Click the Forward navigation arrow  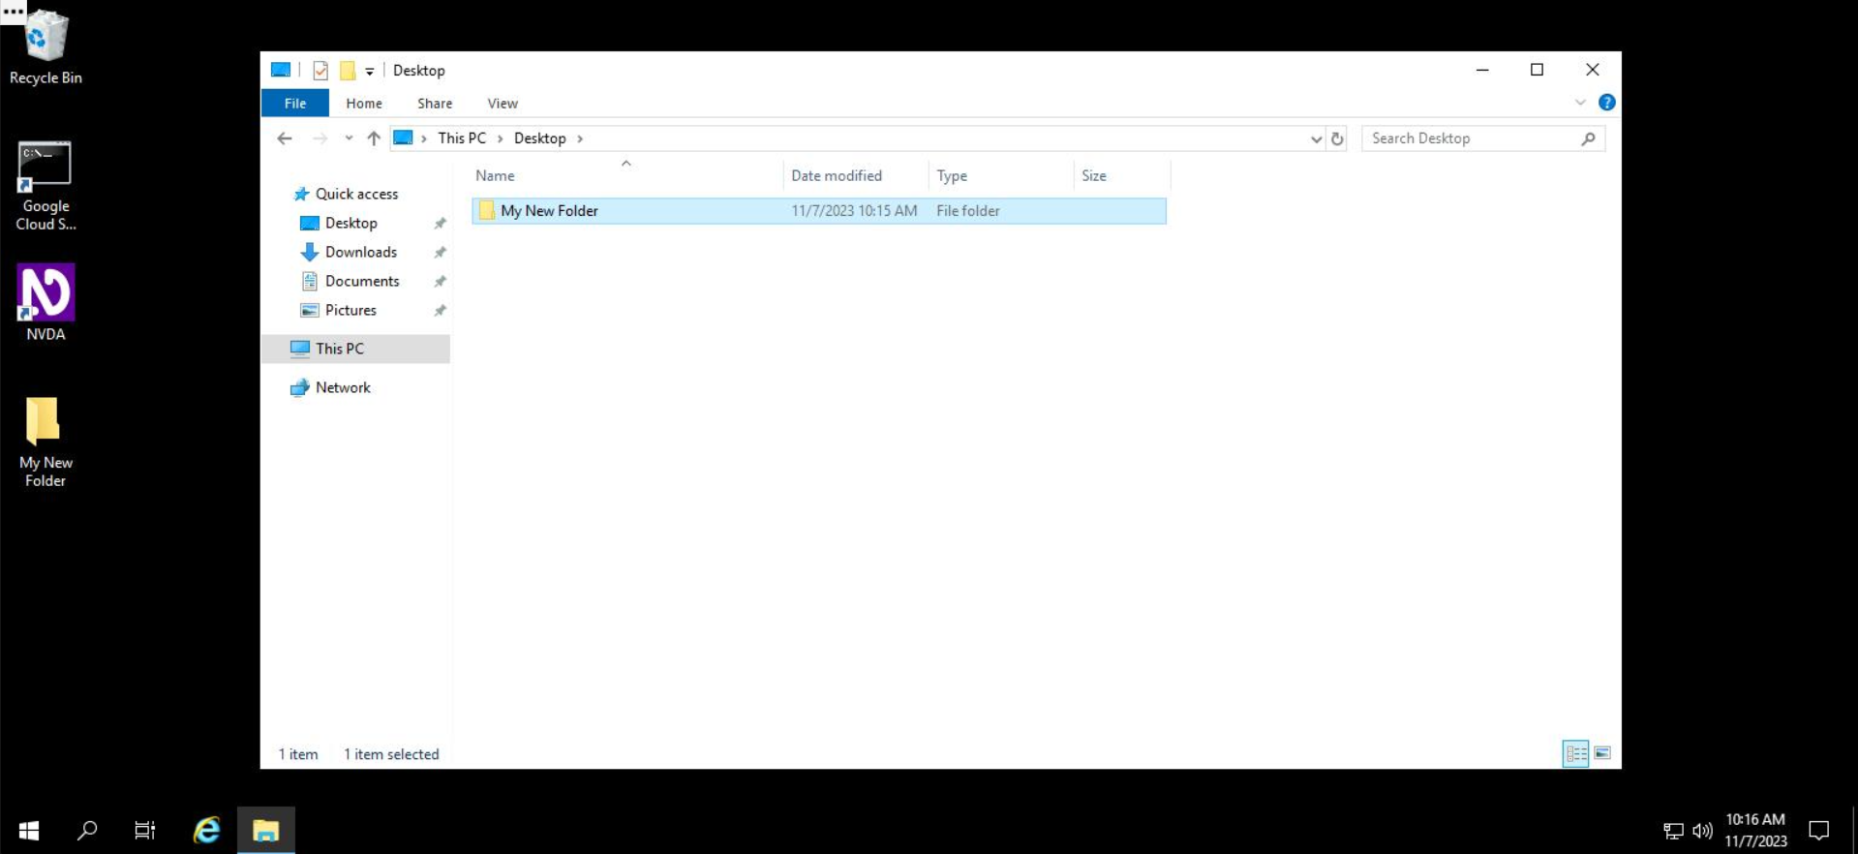pos(320,138)
